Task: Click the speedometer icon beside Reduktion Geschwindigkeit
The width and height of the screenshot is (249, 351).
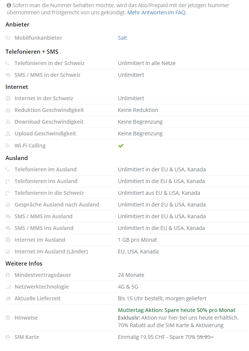Action: 8,110
